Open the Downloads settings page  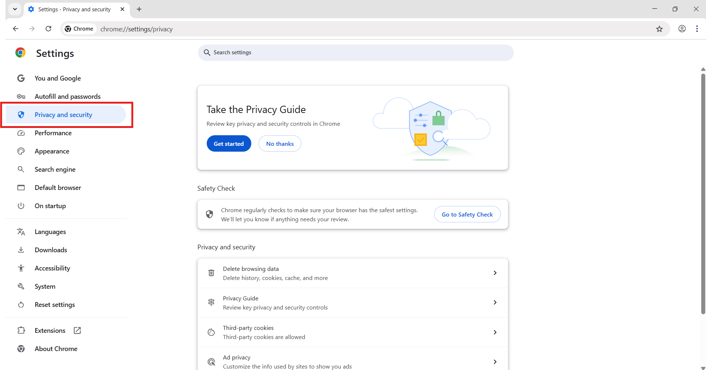pyautogui.click(x=51, y=250)
